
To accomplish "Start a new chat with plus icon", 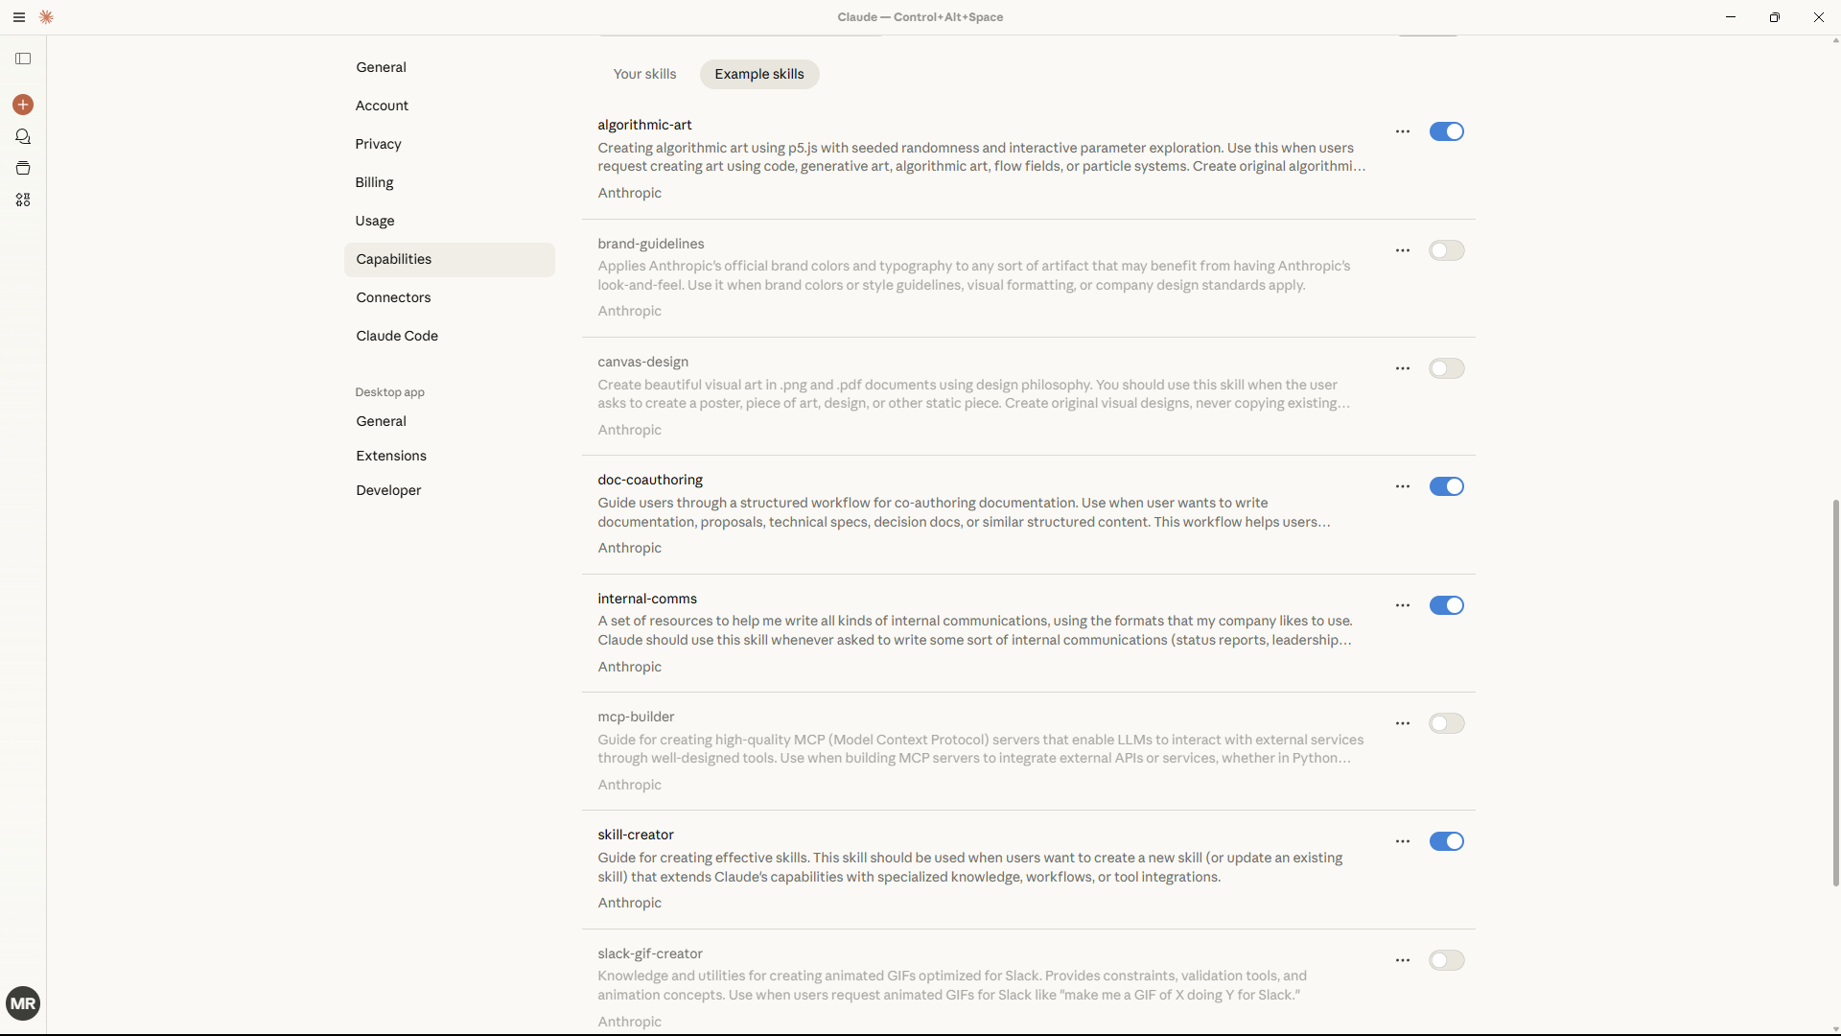I will click(23, 105).
